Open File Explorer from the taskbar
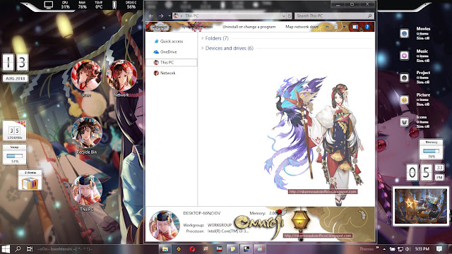The image size is (452, 254). (165, 249)
